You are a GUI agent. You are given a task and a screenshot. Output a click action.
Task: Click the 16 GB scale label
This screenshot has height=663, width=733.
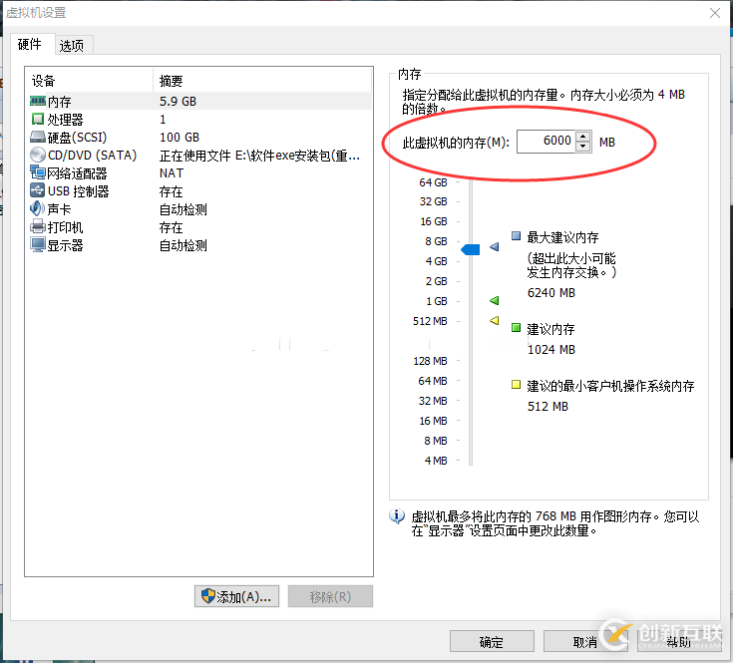tap(434, 221)
